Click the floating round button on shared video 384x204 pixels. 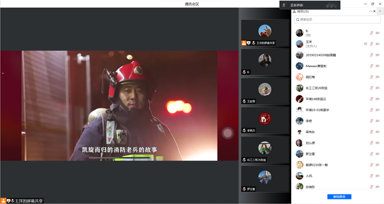tap(227, 133)
